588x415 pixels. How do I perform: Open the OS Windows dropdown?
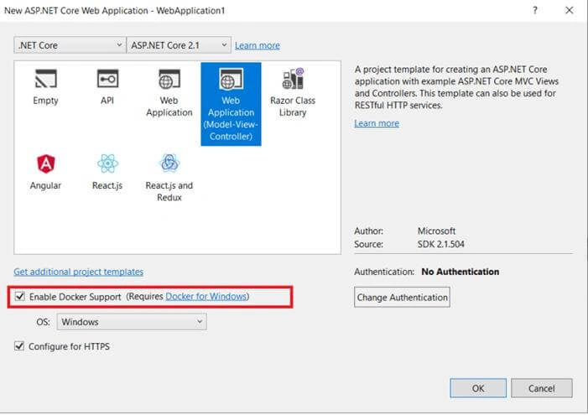point(132,322)
